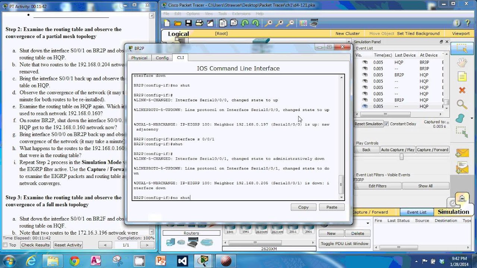Toggle visibility eye for the BR2P to HQP event
The image size is (477, 268).
click(365, 75)
